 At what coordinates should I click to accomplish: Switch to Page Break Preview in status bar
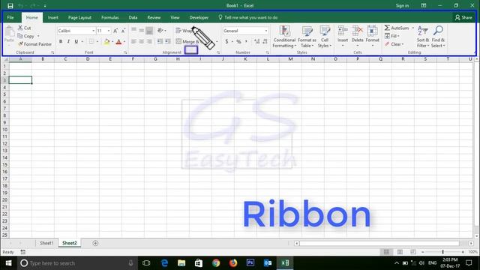(413, 252)
